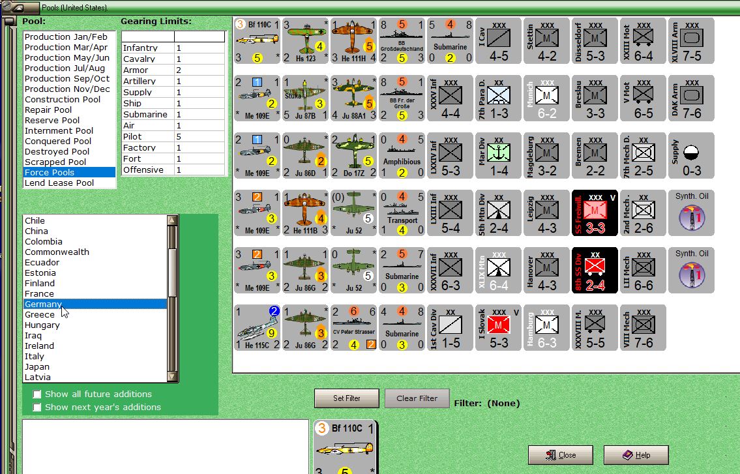This screenshot has height=474, width=740.
Task: Select the 7th Para D. 1-3 counter
Action: [498, 98]
